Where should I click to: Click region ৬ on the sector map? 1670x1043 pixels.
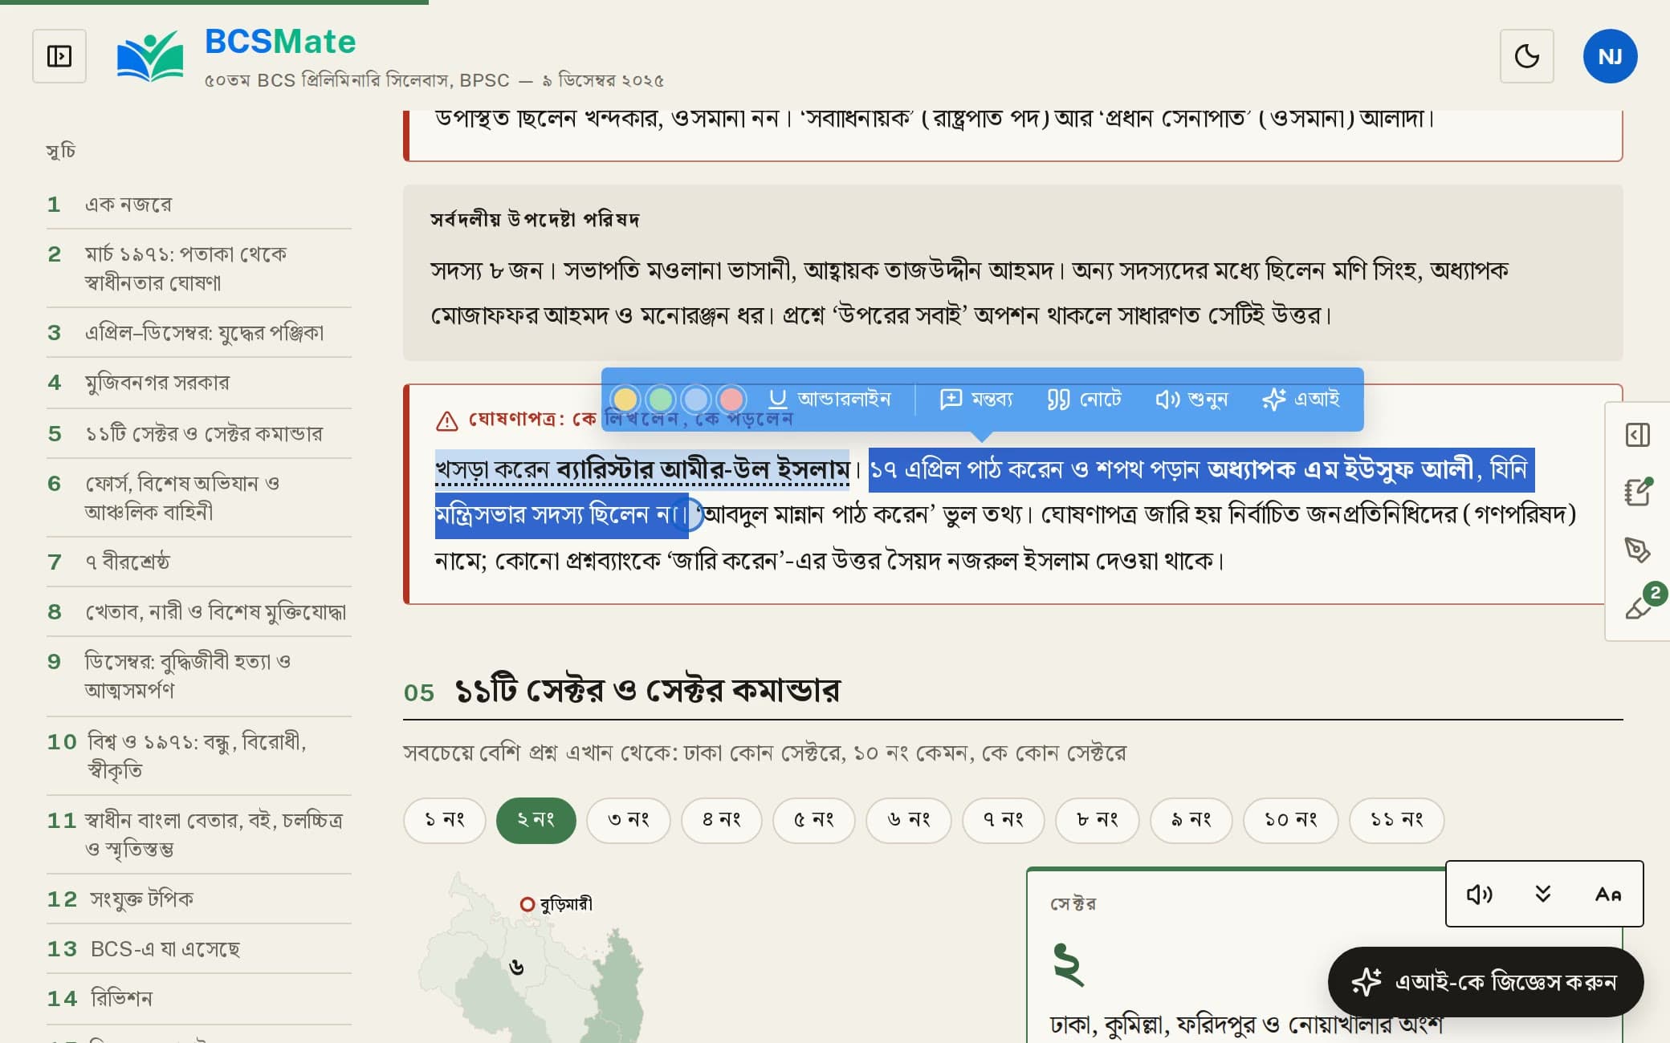click(x=517, y=968)
